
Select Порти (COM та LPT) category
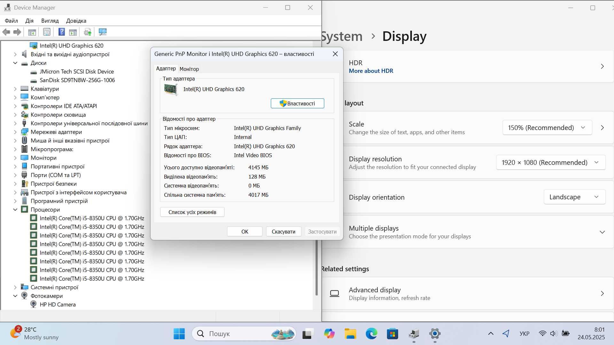56,175
